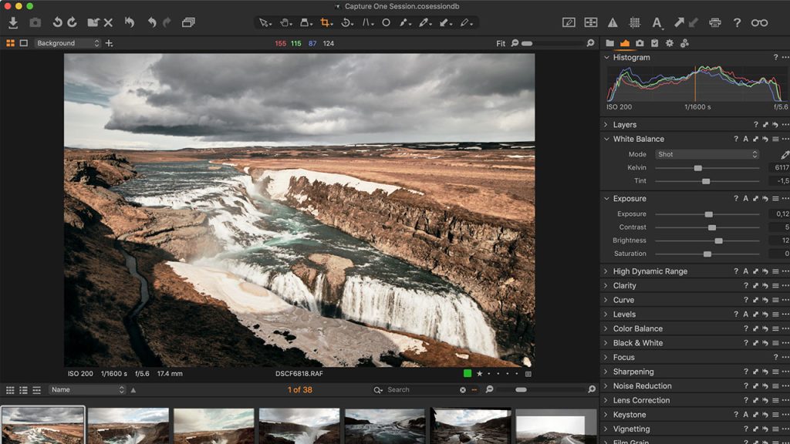Click the Import images icon
This screenshot has width=790, height=444.
pos(13,23)
